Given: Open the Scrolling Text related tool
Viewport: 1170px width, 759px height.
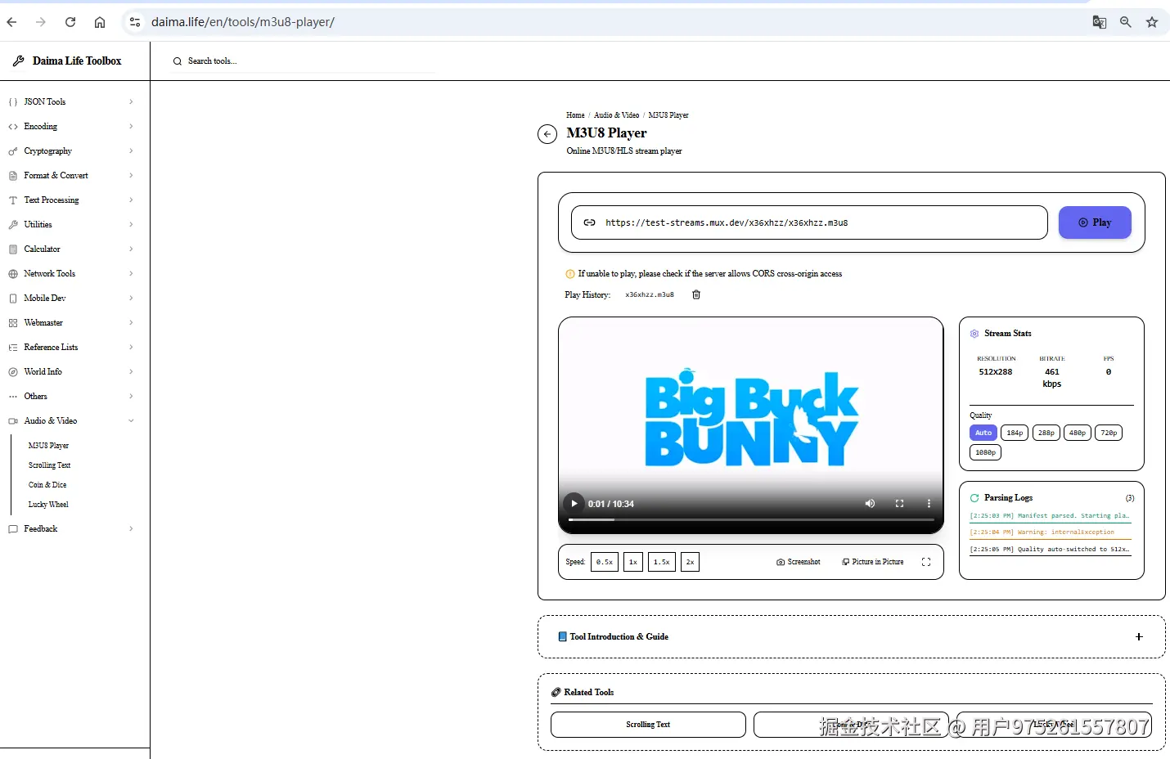Looking at the screenshot, I should point(648,725).
